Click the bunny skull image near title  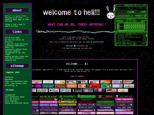pos(111,12)
